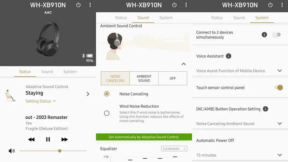The width and height of the screenshot is (288, 162).
Task: Tap the volume speaker icon
Action: tap(12, 151)
